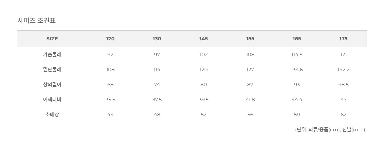The width and height of the screenshot is (390, 149).
Task: Select the 145 size column header
Action: [203, 39]
